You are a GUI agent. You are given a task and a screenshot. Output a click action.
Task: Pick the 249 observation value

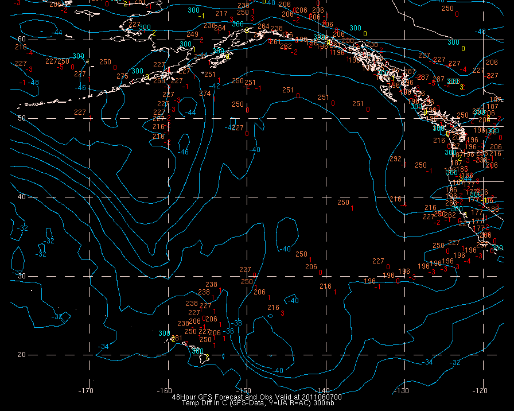(192, 34)
